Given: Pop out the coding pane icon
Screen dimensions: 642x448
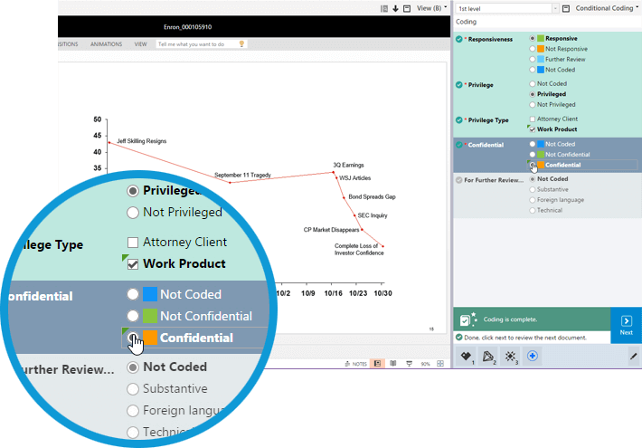Looking at the screenshot, I should 566,9.
